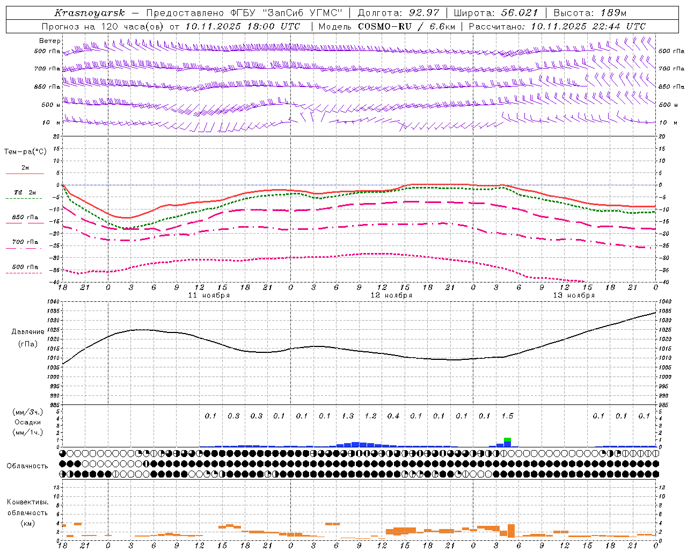Click the (гПа) unit label under Давление

click(27, 344)
